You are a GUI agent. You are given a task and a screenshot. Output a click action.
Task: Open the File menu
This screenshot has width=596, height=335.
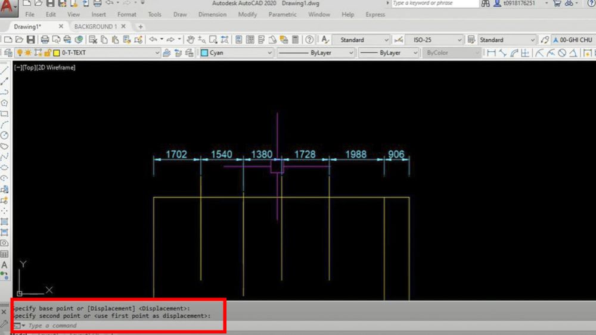click(30, 14)
